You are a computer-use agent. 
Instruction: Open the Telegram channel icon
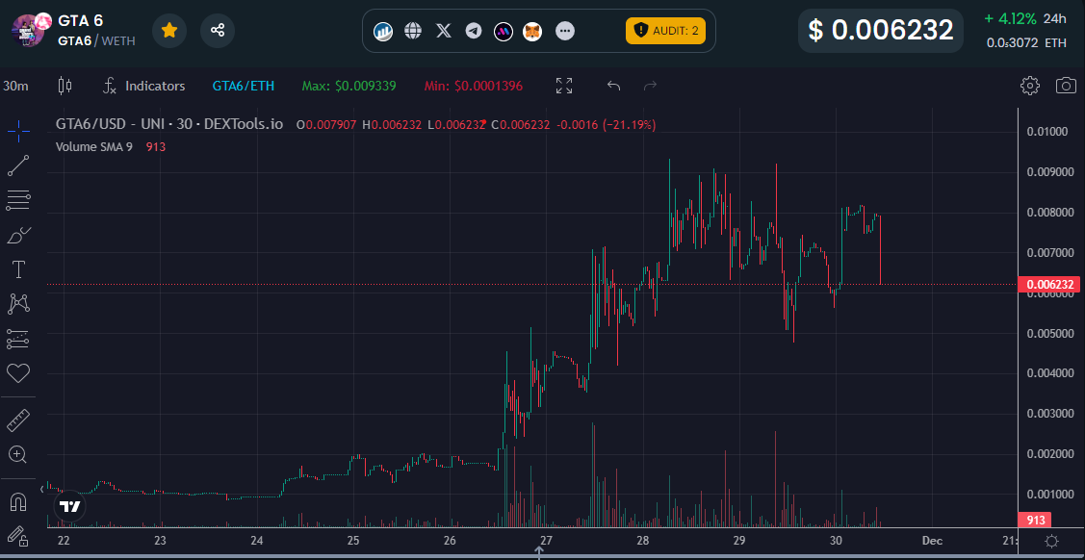474,31
